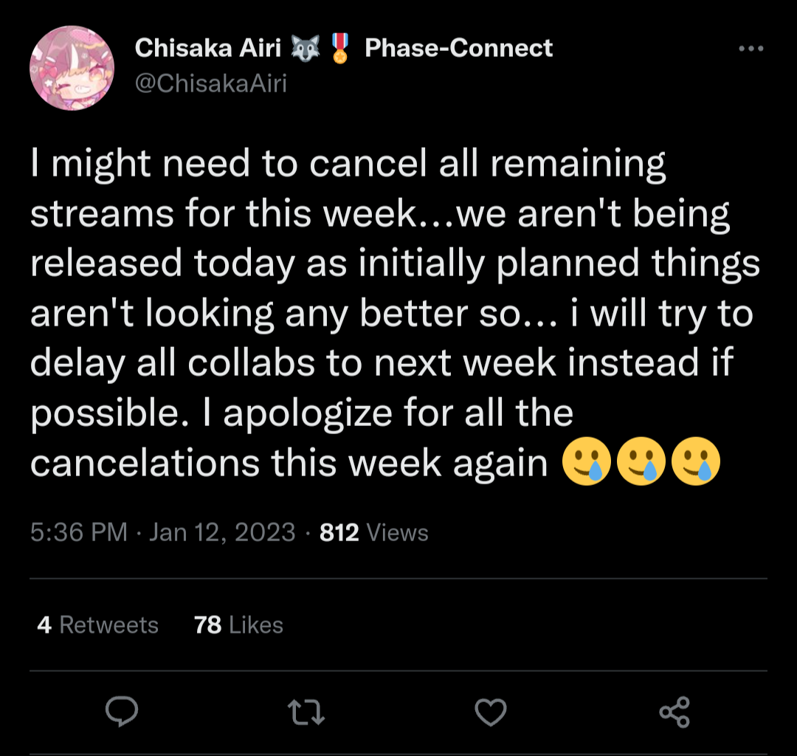Open Chisaka Airi's profile picture
The height and width of the screenshot is (756, 797).
[x=72, y=68]
